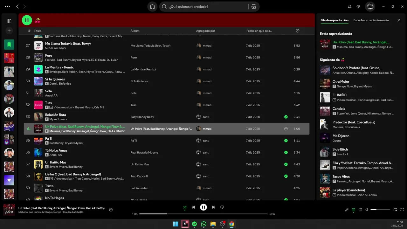Add current song to library in now-playing bar
Image resolution: width=407 pixels, height=229 pixels.
[x=111, y=210]
